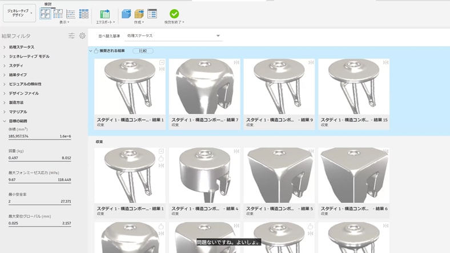Click the blue cube design-from-result icon
The width and height of the screenshot is (450, 253).
pos(126,14)
